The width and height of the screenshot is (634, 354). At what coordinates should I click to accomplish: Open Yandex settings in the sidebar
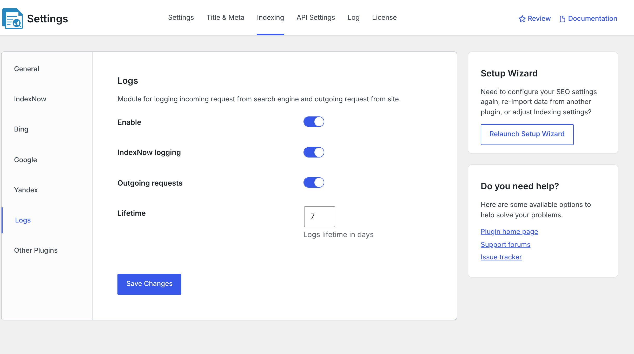pos(26,190)
